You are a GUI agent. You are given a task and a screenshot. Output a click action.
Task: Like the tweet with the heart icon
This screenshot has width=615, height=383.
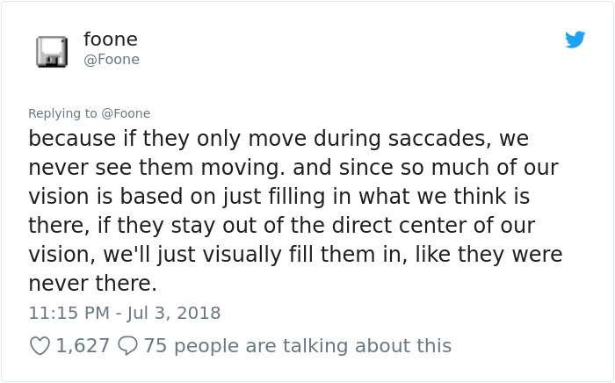(x=40, y=346)
